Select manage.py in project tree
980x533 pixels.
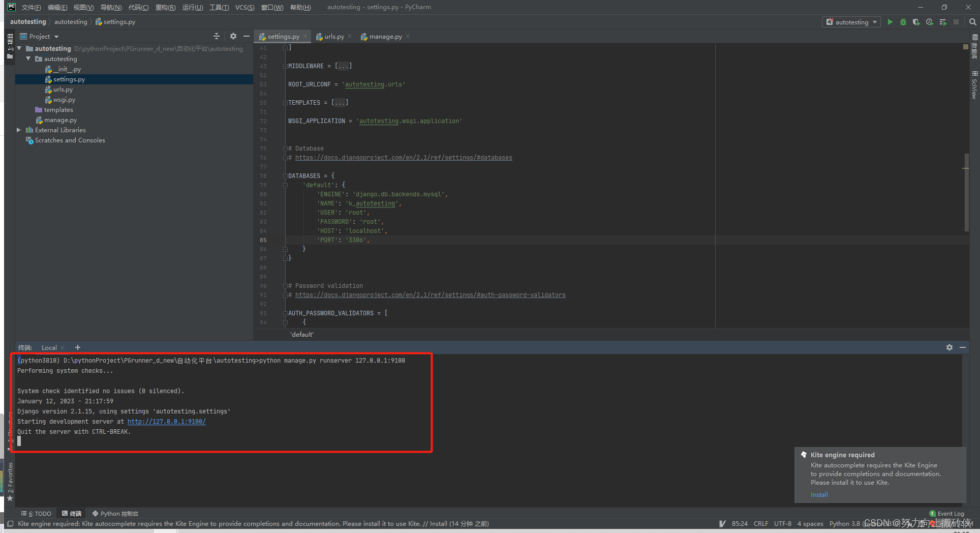click(x=60, y=120)
